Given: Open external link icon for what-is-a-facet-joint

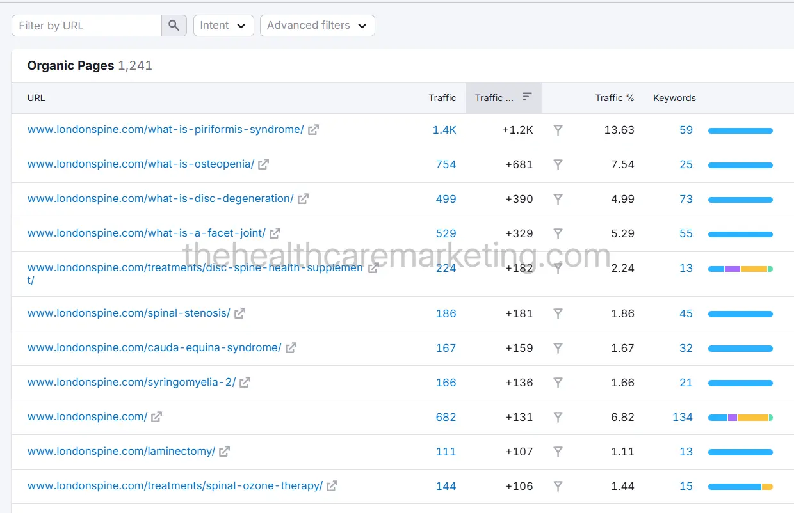Looking at the screenshot, I should (x=275, y=233).
